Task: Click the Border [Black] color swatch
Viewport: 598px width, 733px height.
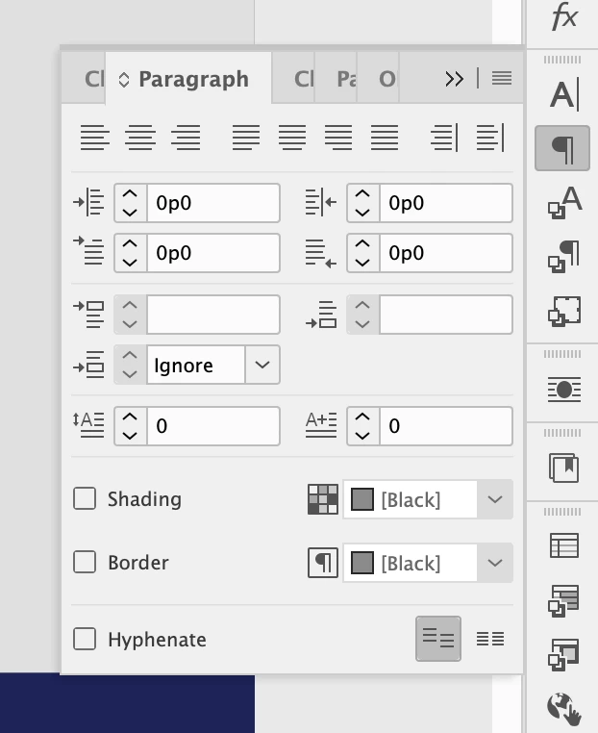Action: click(x=361, y=564)
